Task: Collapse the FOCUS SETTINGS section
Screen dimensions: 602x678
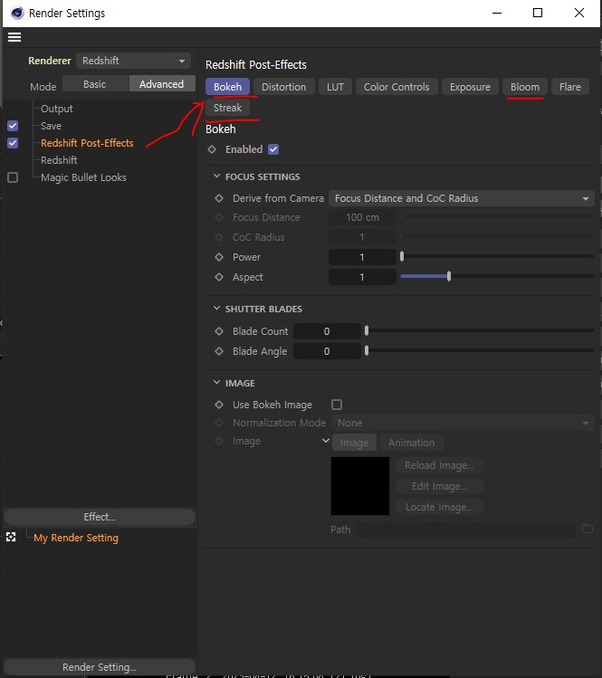Action: click(x=216, y=177)
